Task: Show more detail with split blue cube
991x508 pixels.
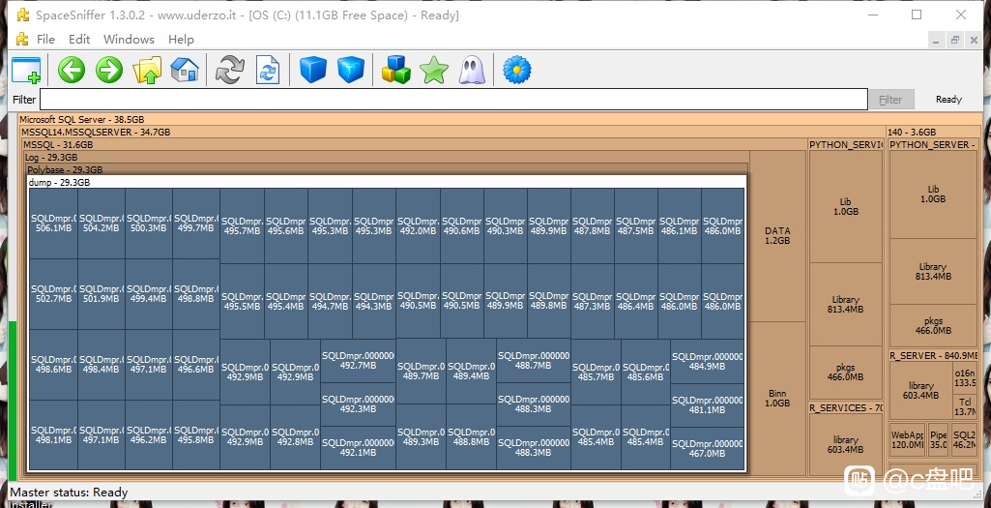Action: click(x=351, y=70)
